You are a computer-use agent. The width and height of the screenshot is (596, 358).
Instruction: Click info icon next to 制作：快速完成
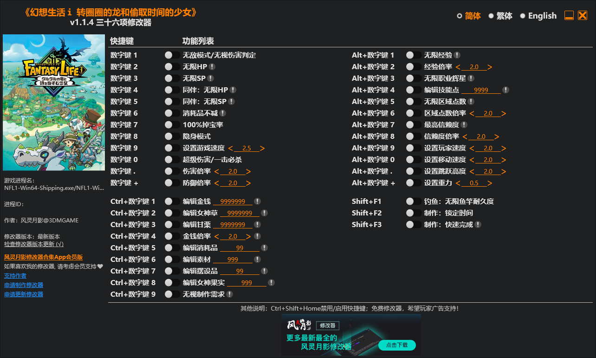[x=478, y=225]
